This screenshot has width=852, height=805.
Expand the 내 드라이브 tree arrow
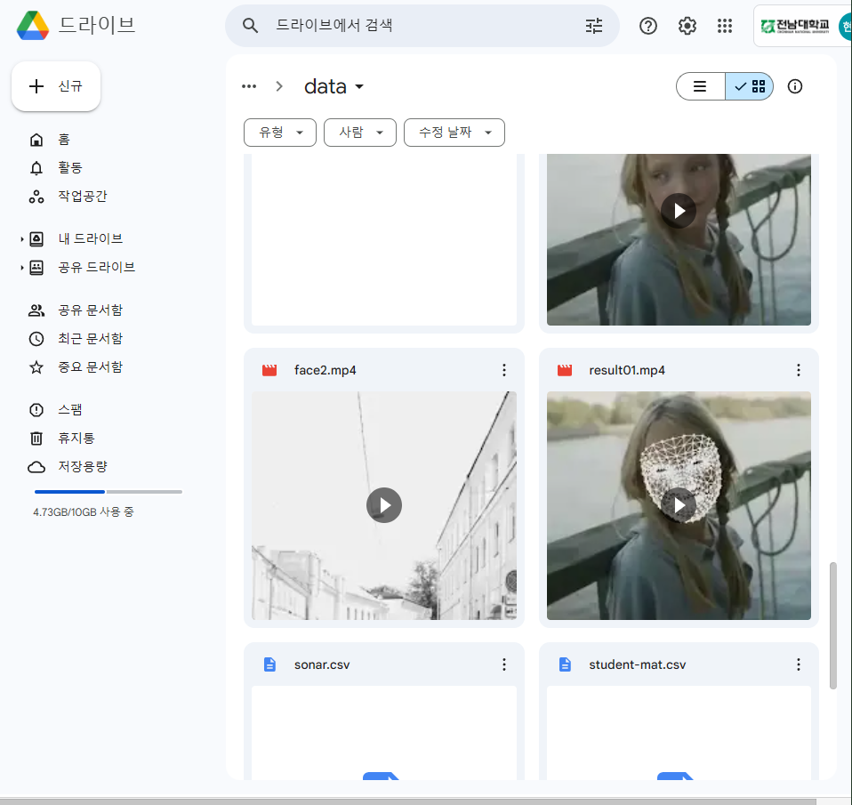pyautogui.click(x=21, y=238)
